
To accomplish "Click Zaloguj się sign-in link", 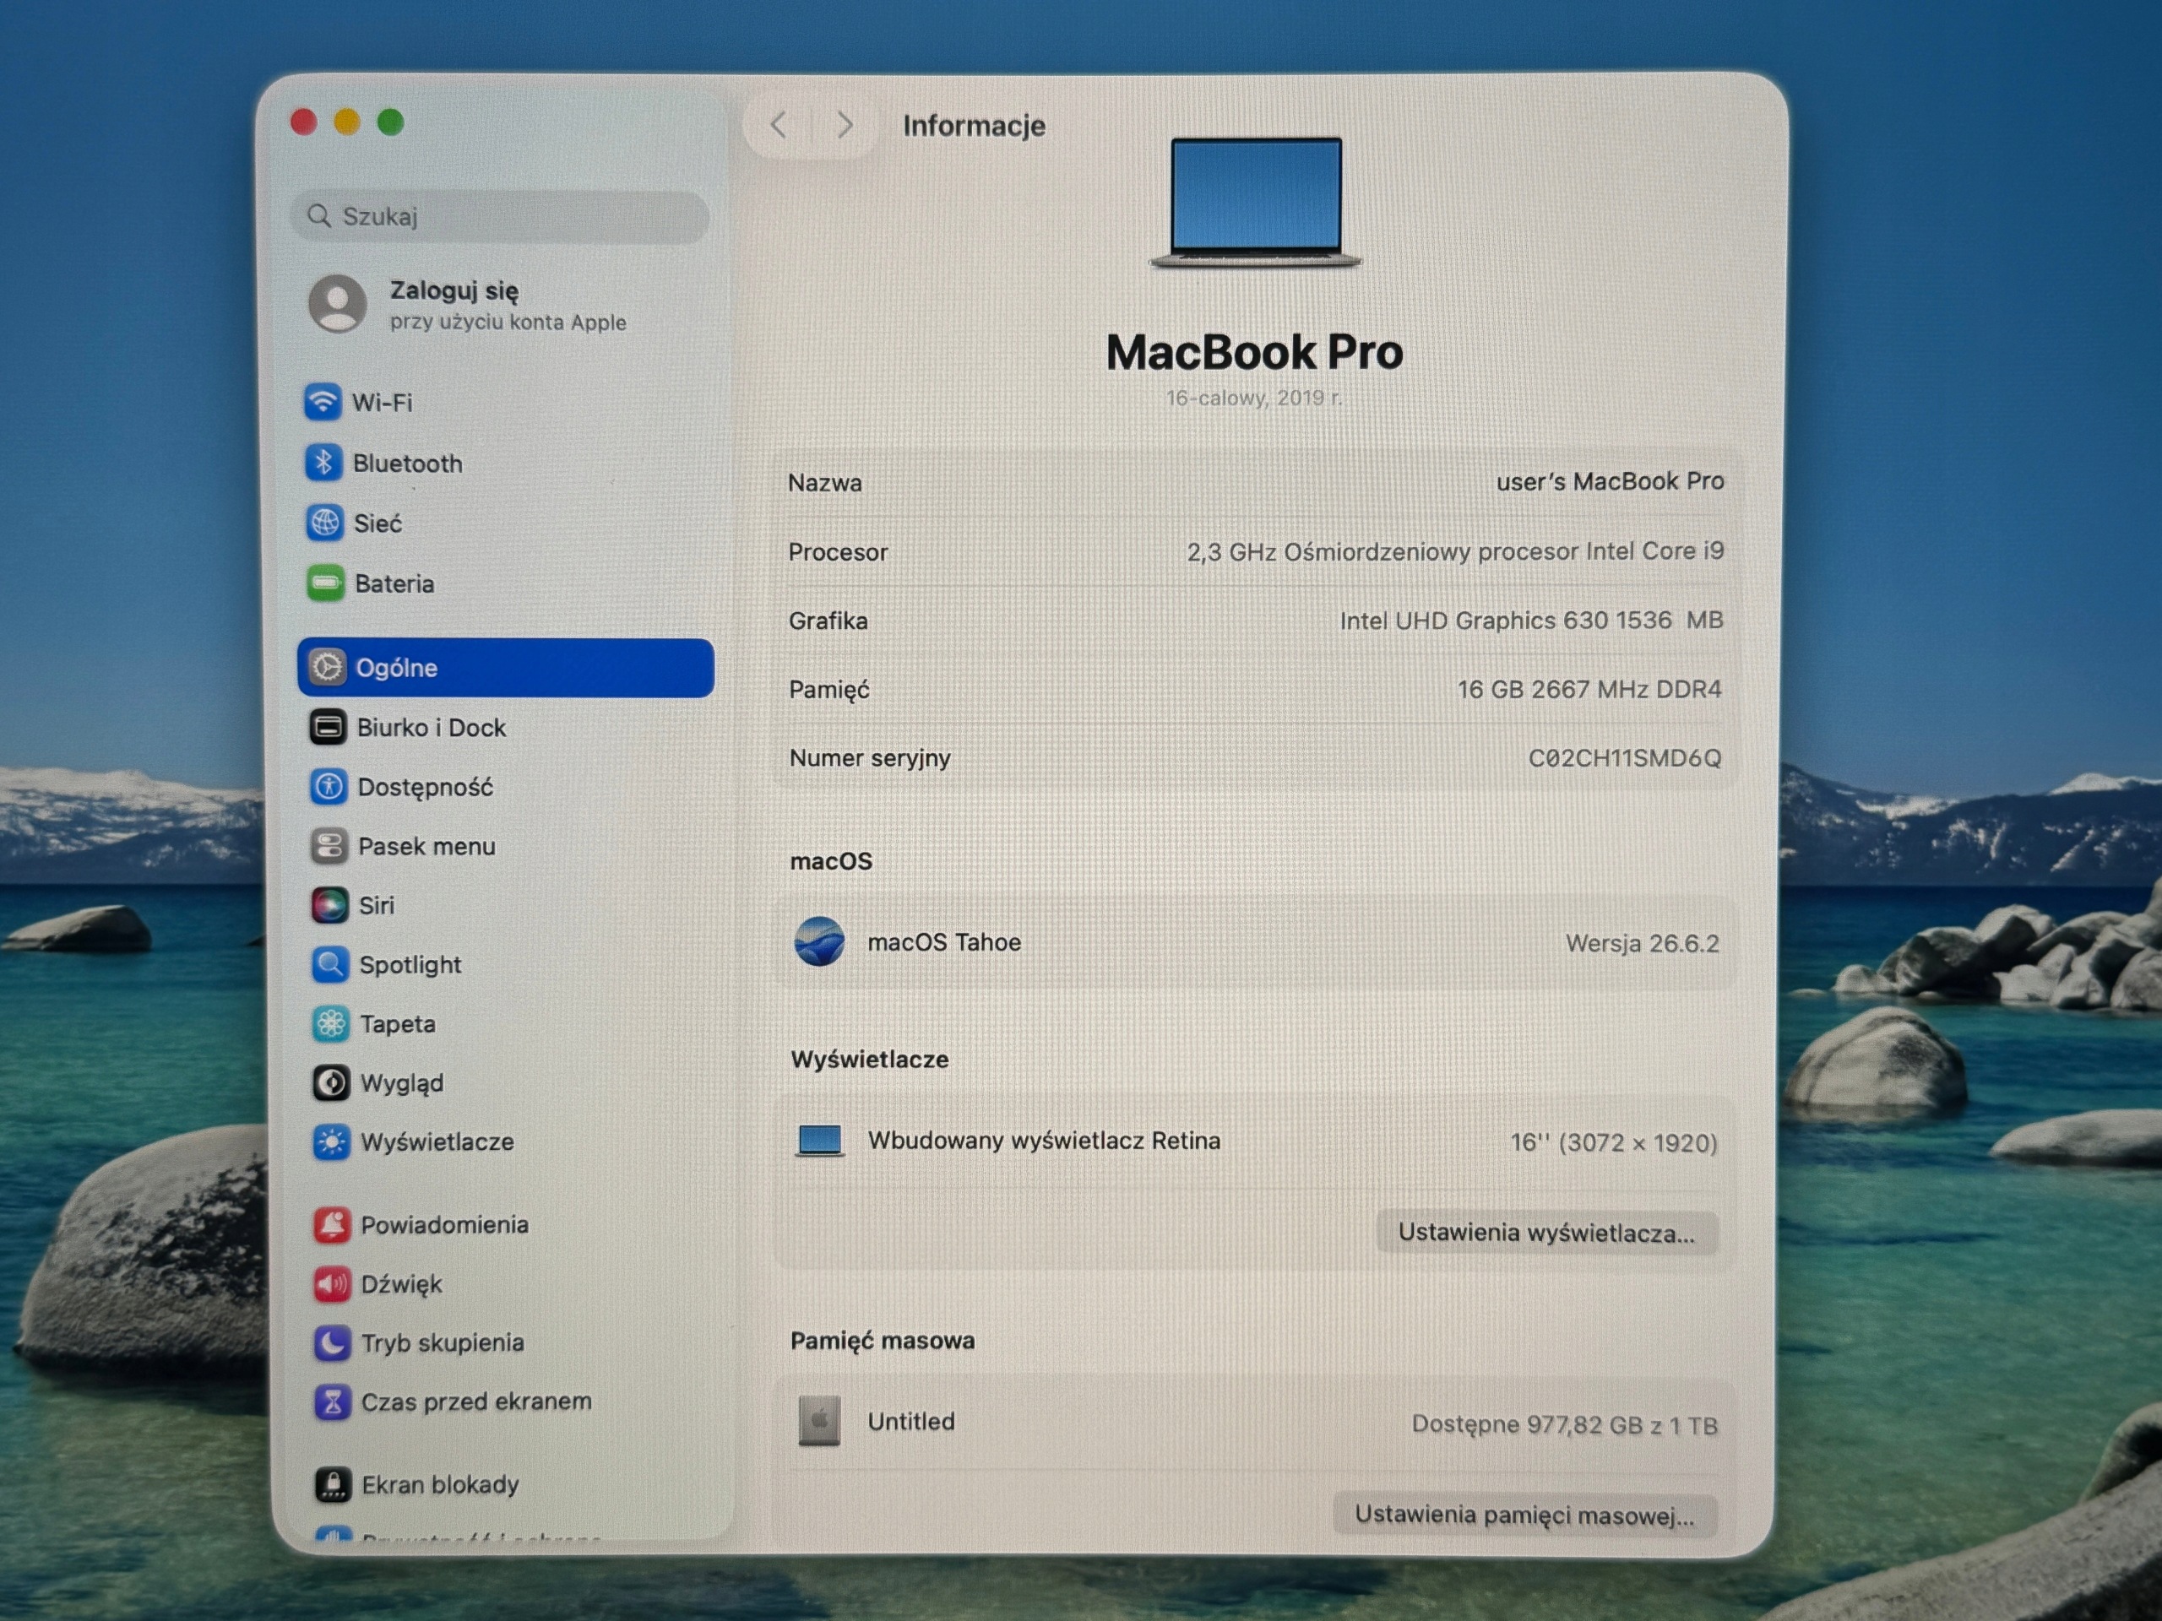I will click(454, 290).
